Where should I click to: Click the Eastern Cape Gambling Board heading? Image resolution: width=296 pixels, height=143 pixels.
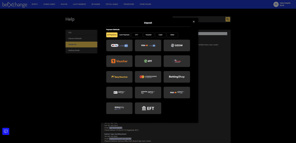[115, 134]
